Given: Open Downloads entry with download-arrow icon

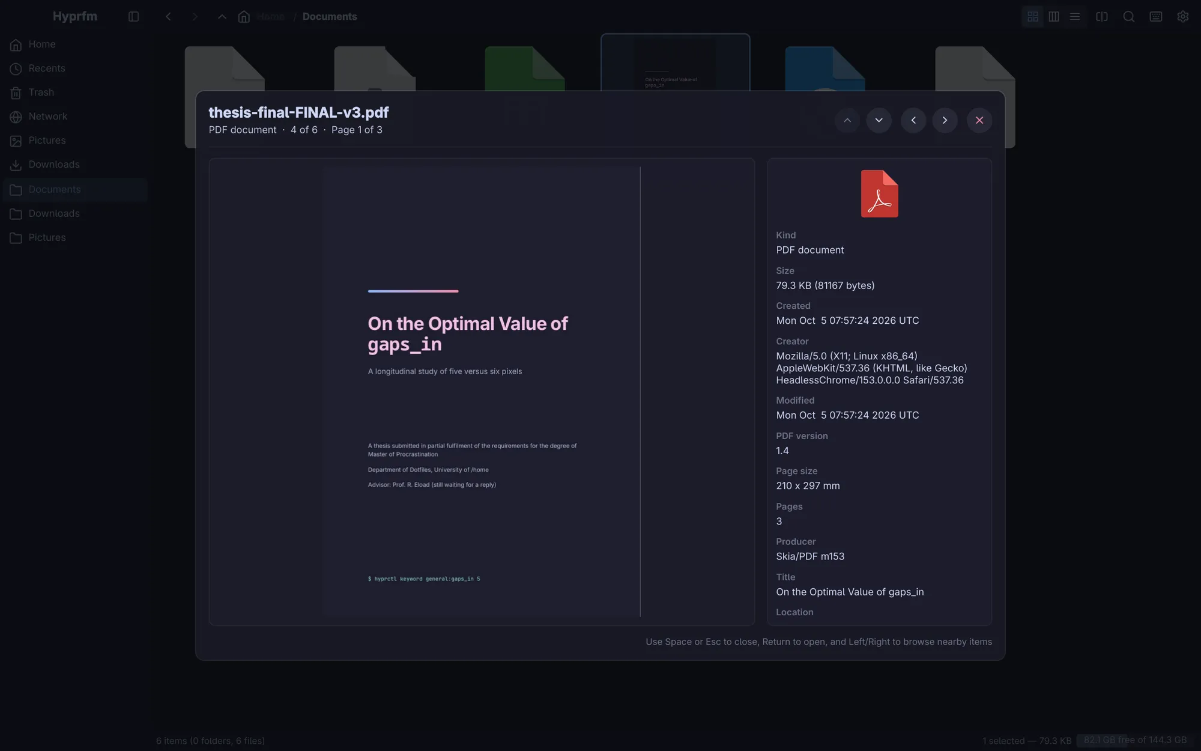Looking at the screenshot, I should 75,165.
